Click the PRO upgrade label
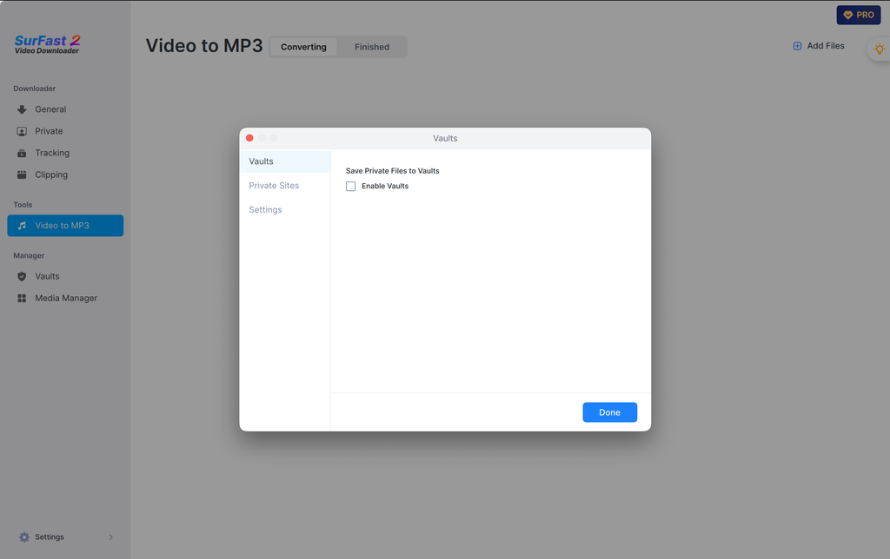 [865, 16]
